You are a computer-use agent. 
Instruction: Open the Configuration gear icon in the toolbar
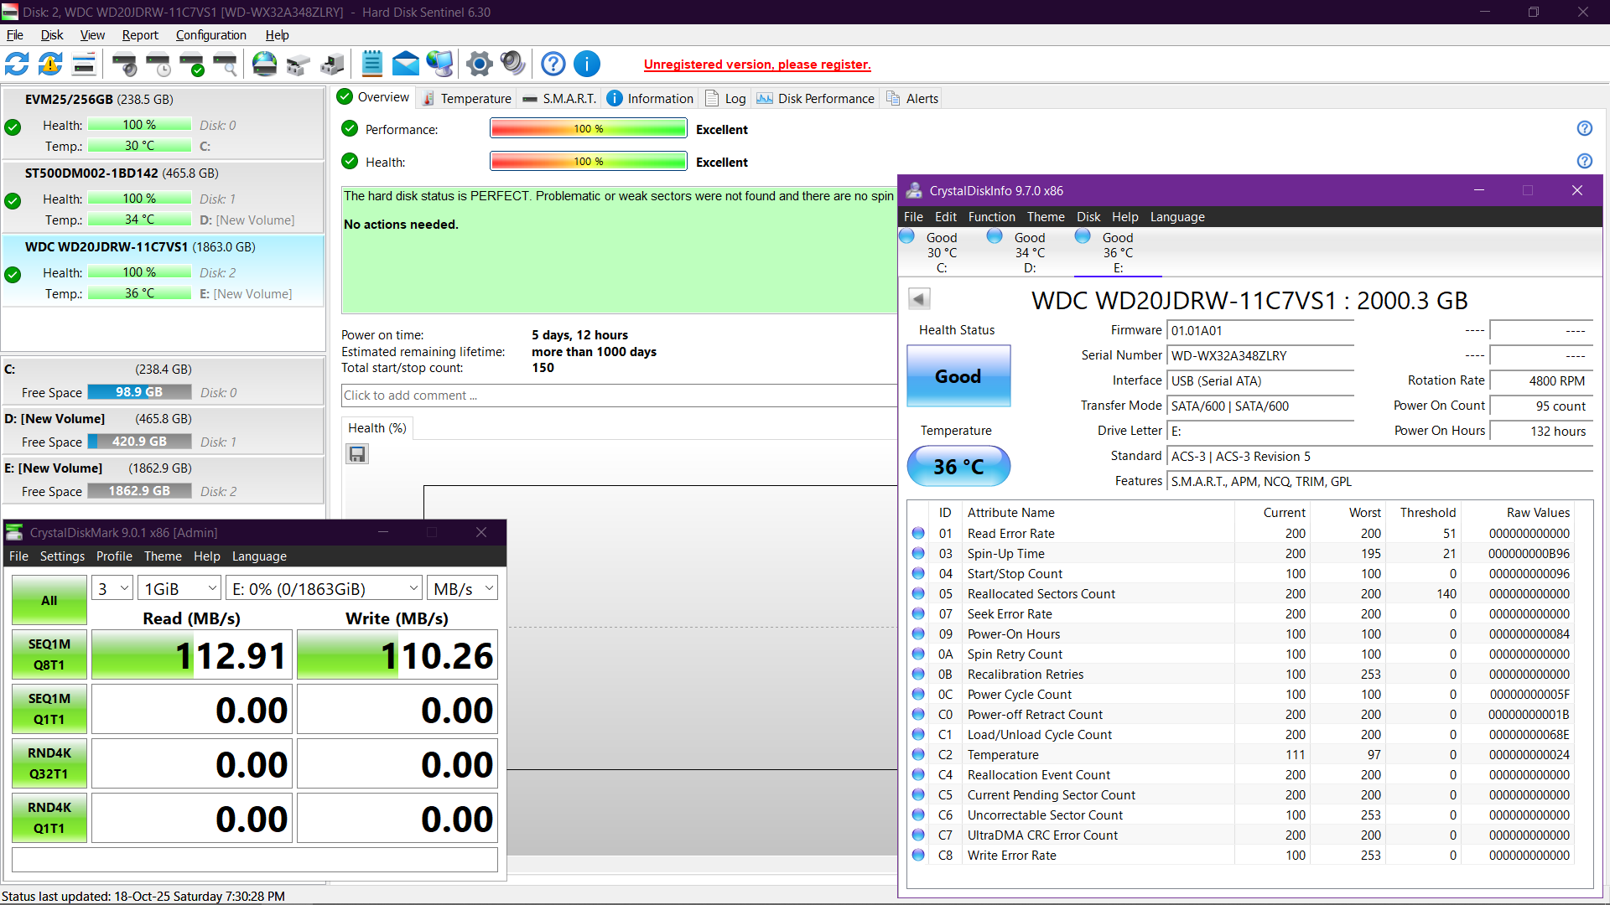(x=479, y=64)
